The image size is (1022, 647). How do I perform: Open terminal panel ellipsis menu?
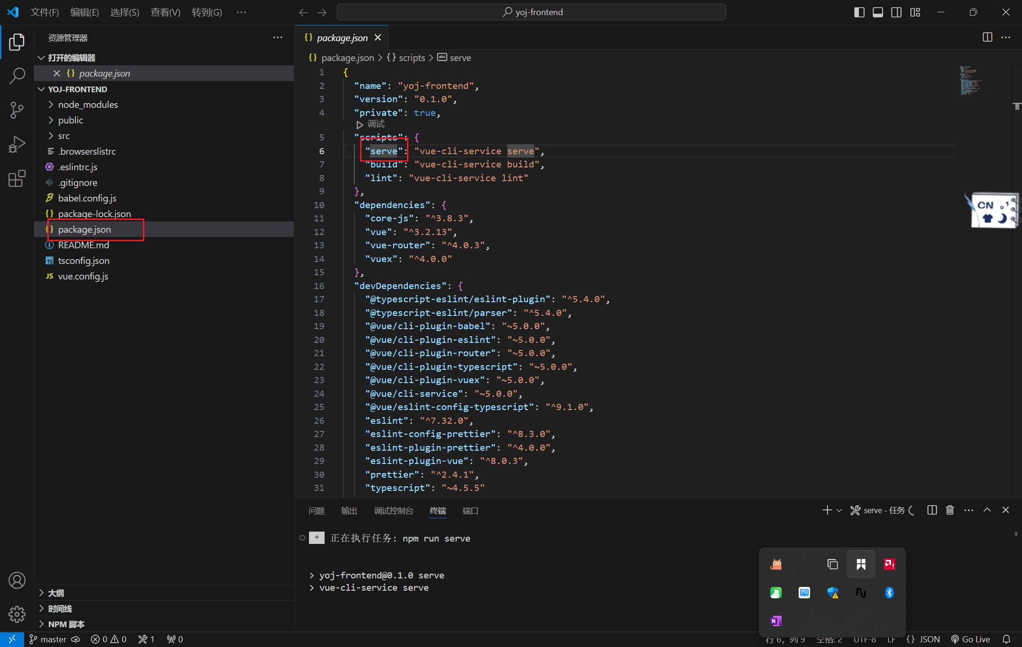tap(969, 510)
